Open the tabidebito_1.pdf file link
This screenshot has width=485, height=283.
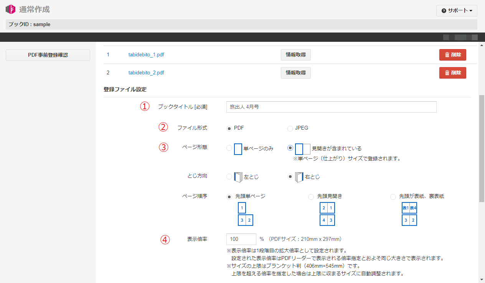pyautogui.click(x=146, y=55)
